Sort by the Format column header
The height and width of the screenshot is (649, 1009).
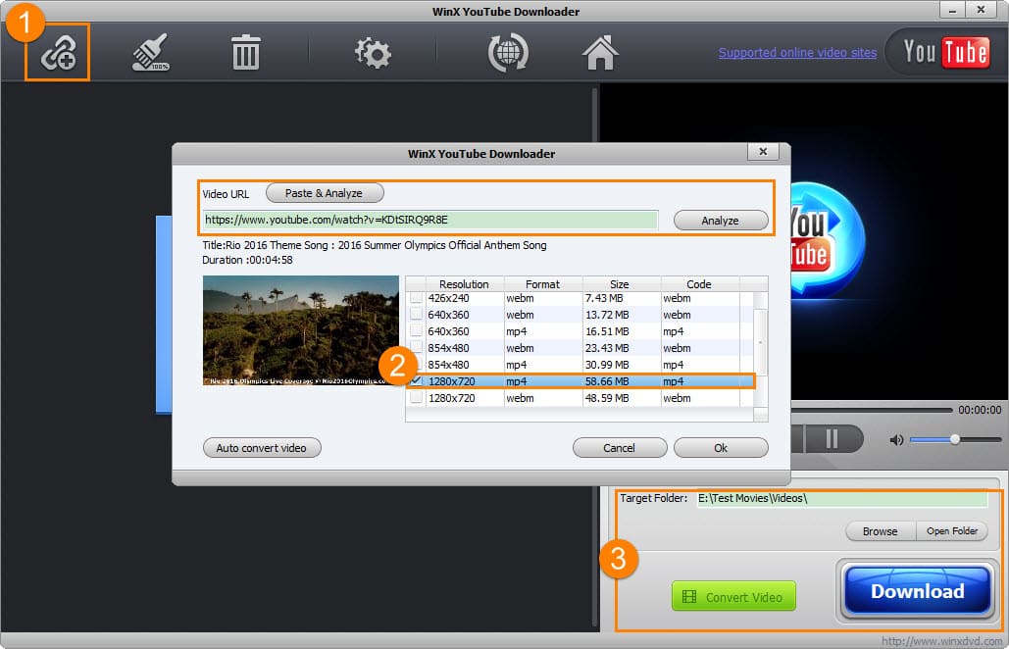tap(542, 284)
